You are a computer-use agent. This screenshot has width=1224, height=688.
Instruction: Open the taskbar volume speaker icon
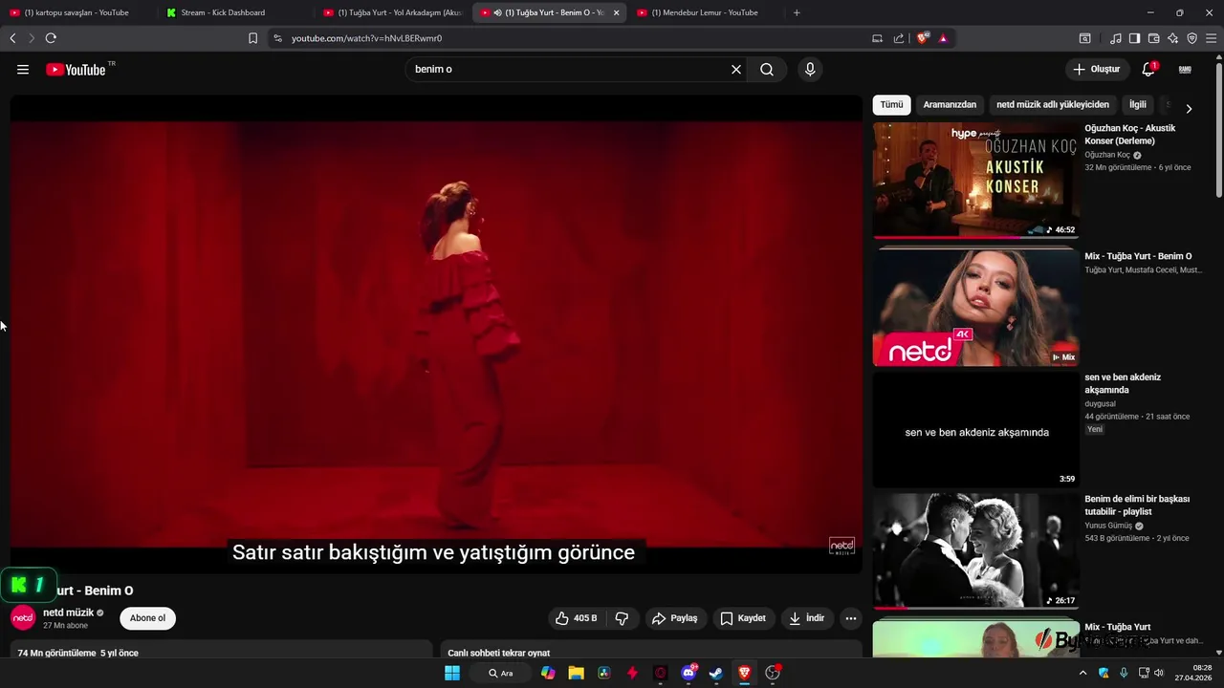pyautogui.click(x=1159, y=673)
